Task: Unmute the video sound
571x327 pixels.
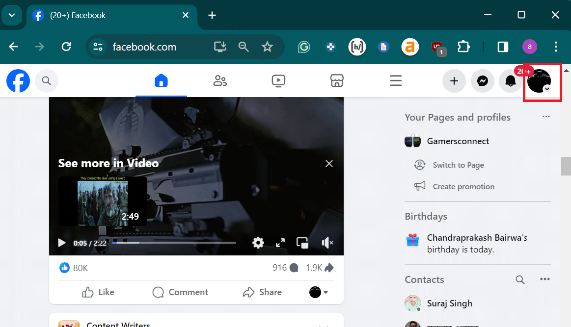Action: (327, 243)
